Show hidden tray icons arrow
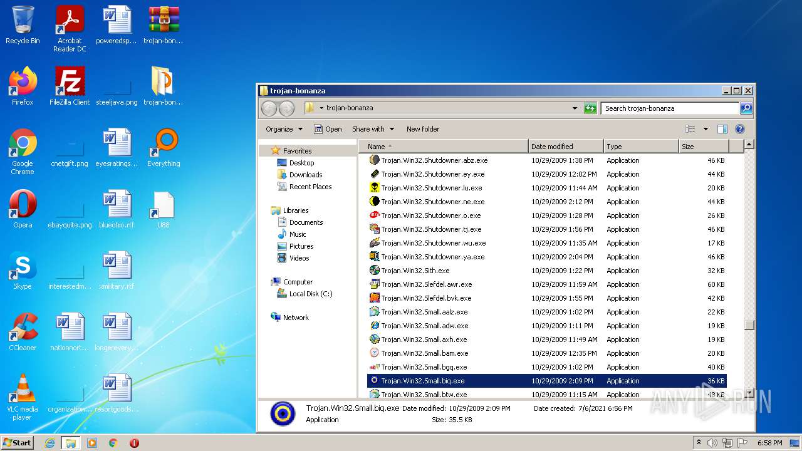This screenshot has width=802, height=451. 699,443
